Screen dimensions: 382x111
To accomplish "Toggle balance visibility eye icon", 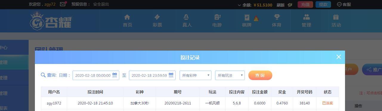I will point(290,5).
